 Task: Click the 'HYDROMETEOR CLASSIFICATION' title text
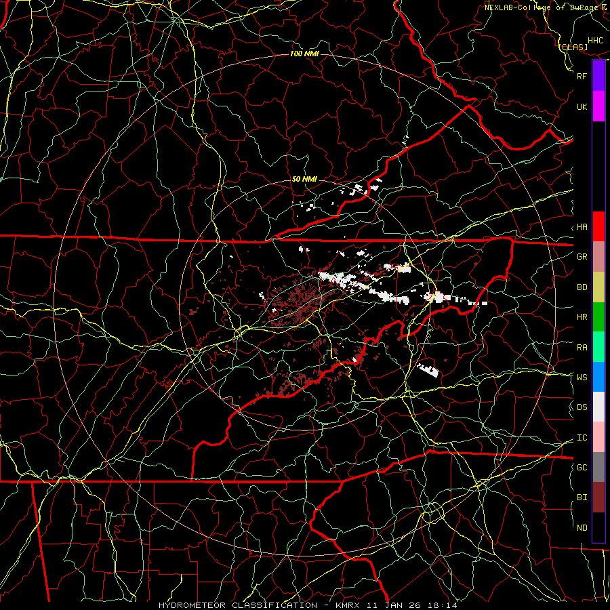pyautogui.click(x=238, y=605)
